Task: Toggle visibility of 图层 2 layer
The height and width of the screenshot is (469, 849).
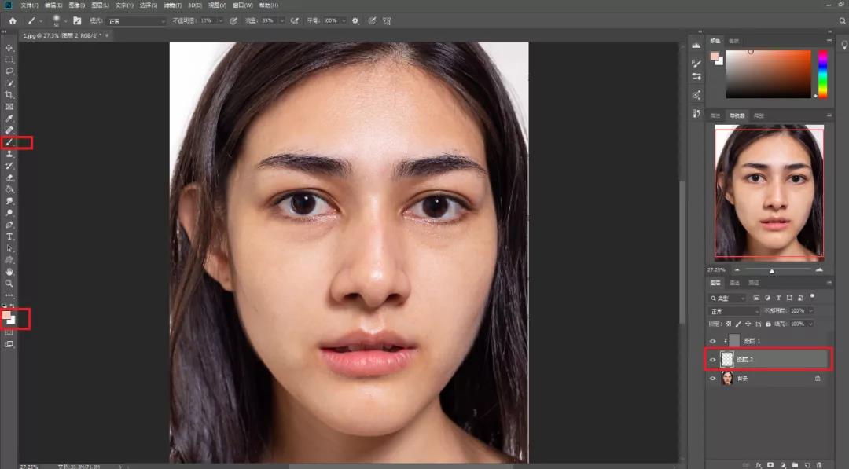Action: (x=713, y=359)
